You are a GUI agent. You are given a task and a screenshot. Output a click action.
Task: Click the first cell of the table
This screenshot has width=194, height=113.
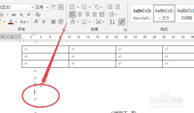[x=45, y=50]
